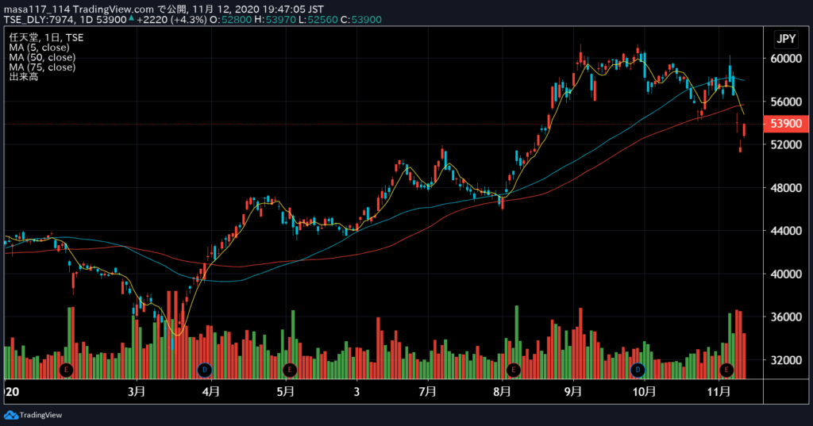Click the 36000 price axis label
813x426 pixels.
pyautogui.click(x=786, y=317)
